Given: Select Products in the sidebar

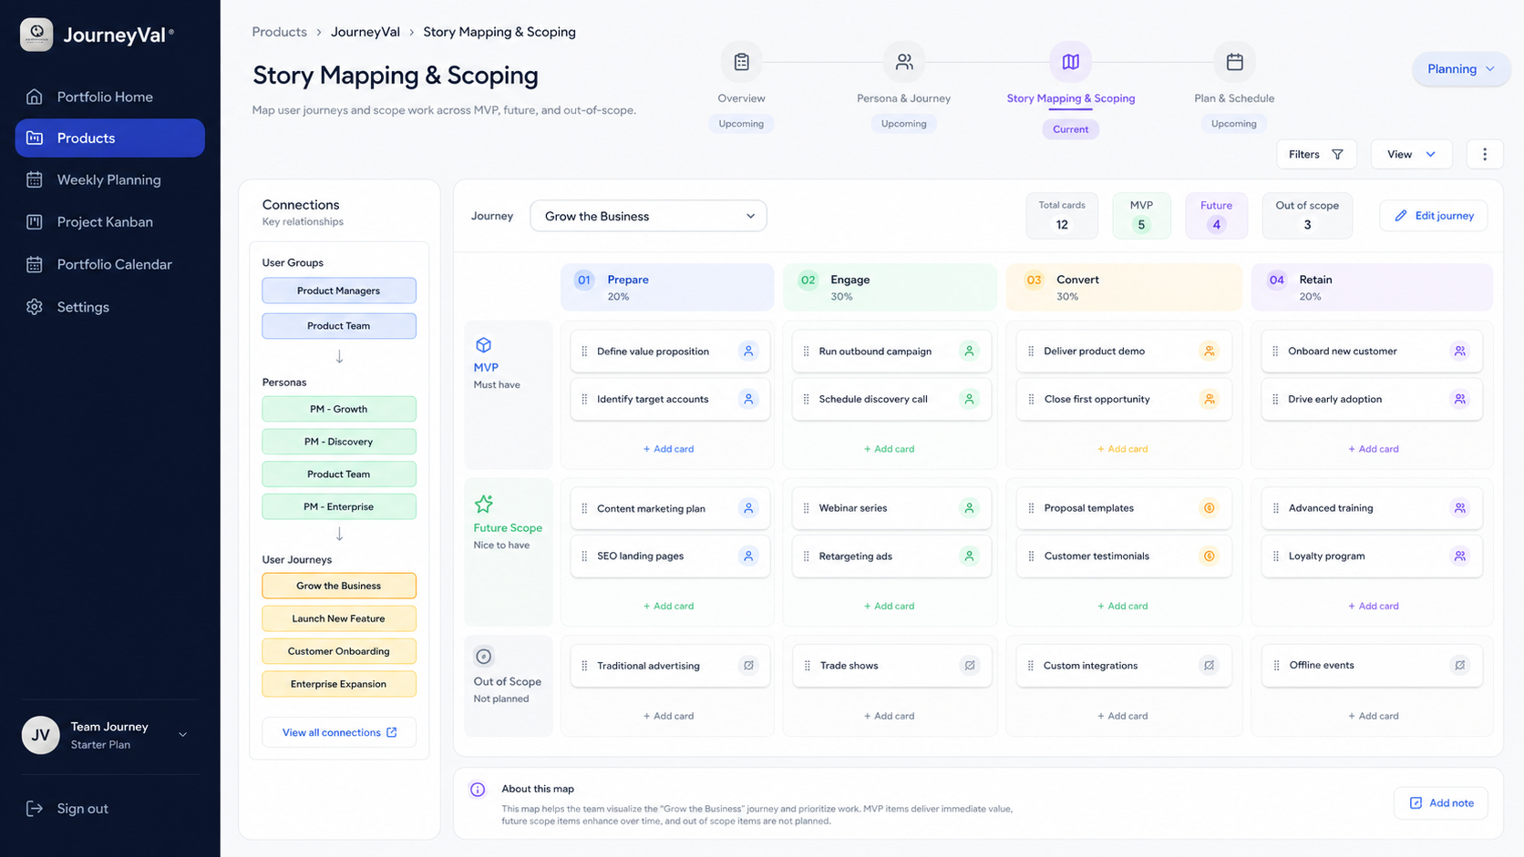Looking at the screenshot, I should click(109, 138).
